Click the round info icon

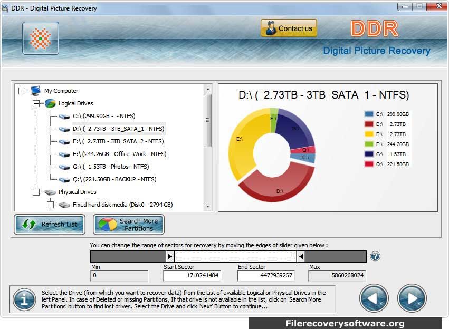coord(24,299)
